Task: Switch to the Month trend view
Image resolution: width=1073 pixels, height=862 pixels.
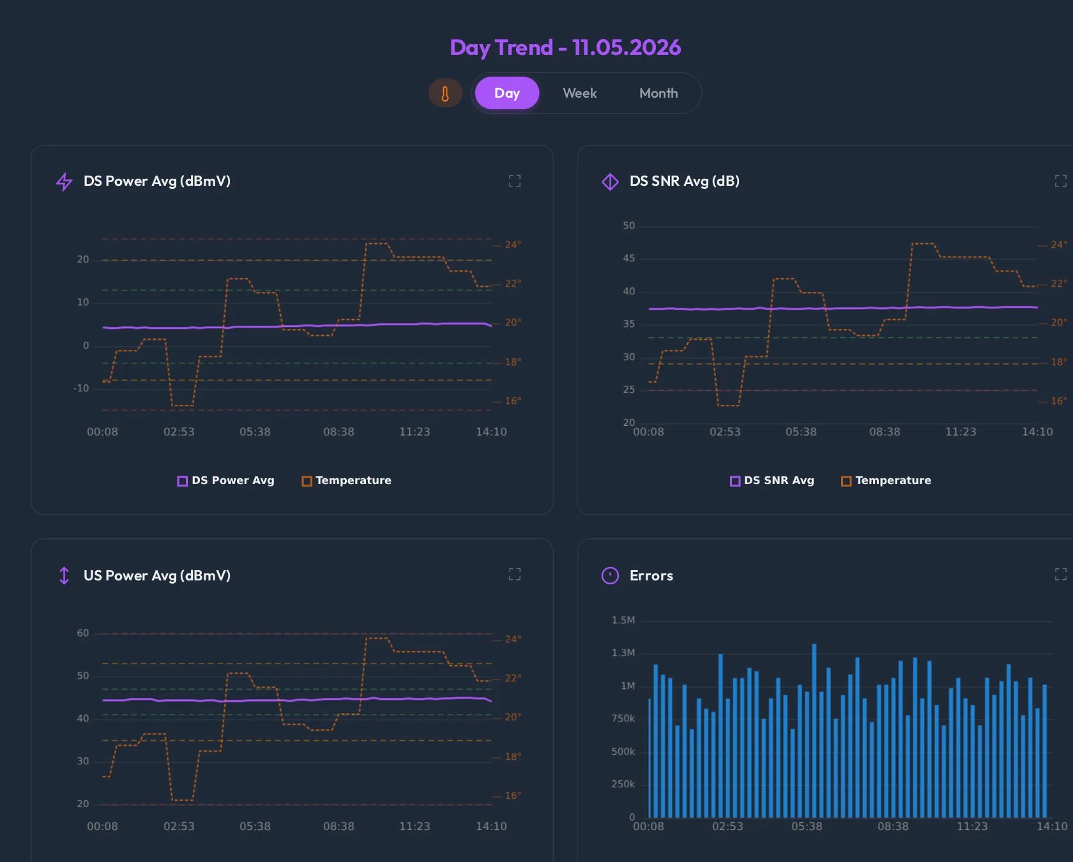Action: 658,93
